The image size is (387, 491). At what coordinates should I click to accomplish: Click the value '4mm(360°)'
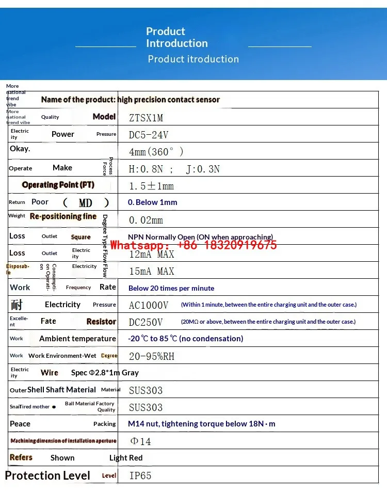click(x=156, y=152)
